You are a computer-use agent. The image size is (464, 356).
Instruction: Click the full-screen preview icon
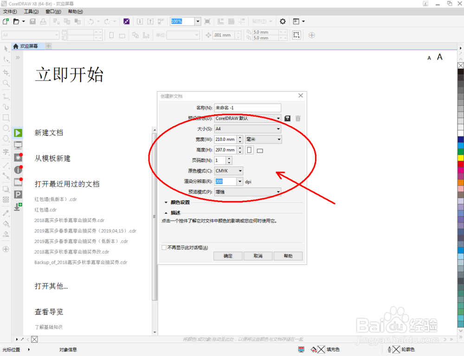point(207,21)
